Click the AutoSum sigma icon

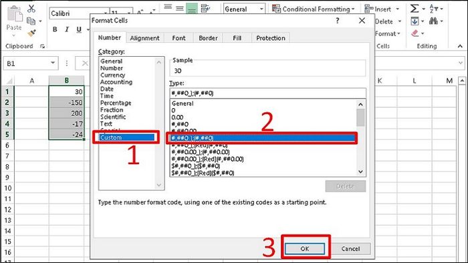[x=415, y=9]
